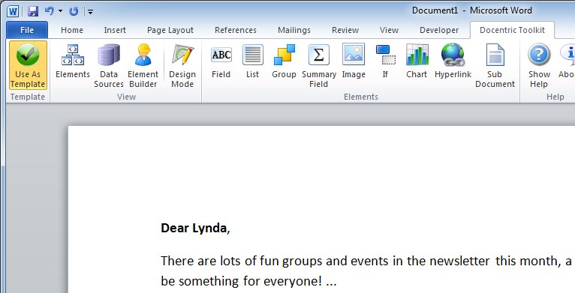The width and height of the screenshot is (575, 293).
Task: Insert a Sub Document element
Action: click(495, 65)
